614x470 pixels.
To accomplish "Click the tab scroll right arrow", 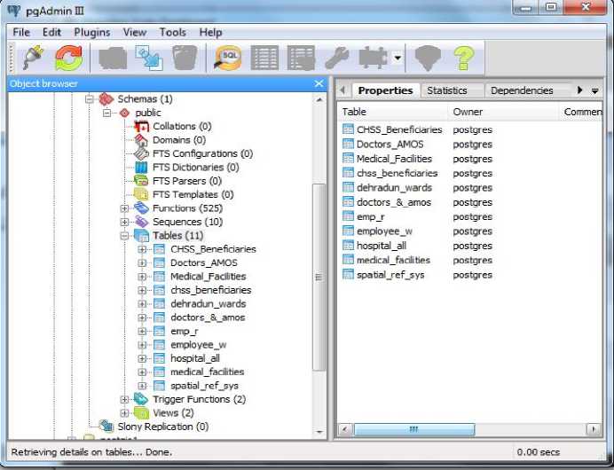I will click(x=580, y=90).
